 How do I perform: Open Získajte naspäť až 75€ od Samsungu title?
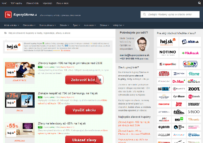click(x=68, y=93)
